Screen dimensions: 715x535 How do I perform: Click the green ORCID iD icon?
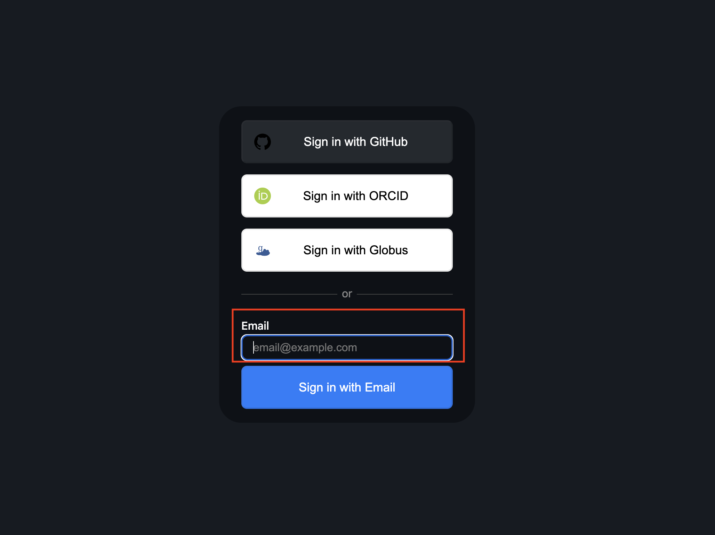click(x=263, y=196)
